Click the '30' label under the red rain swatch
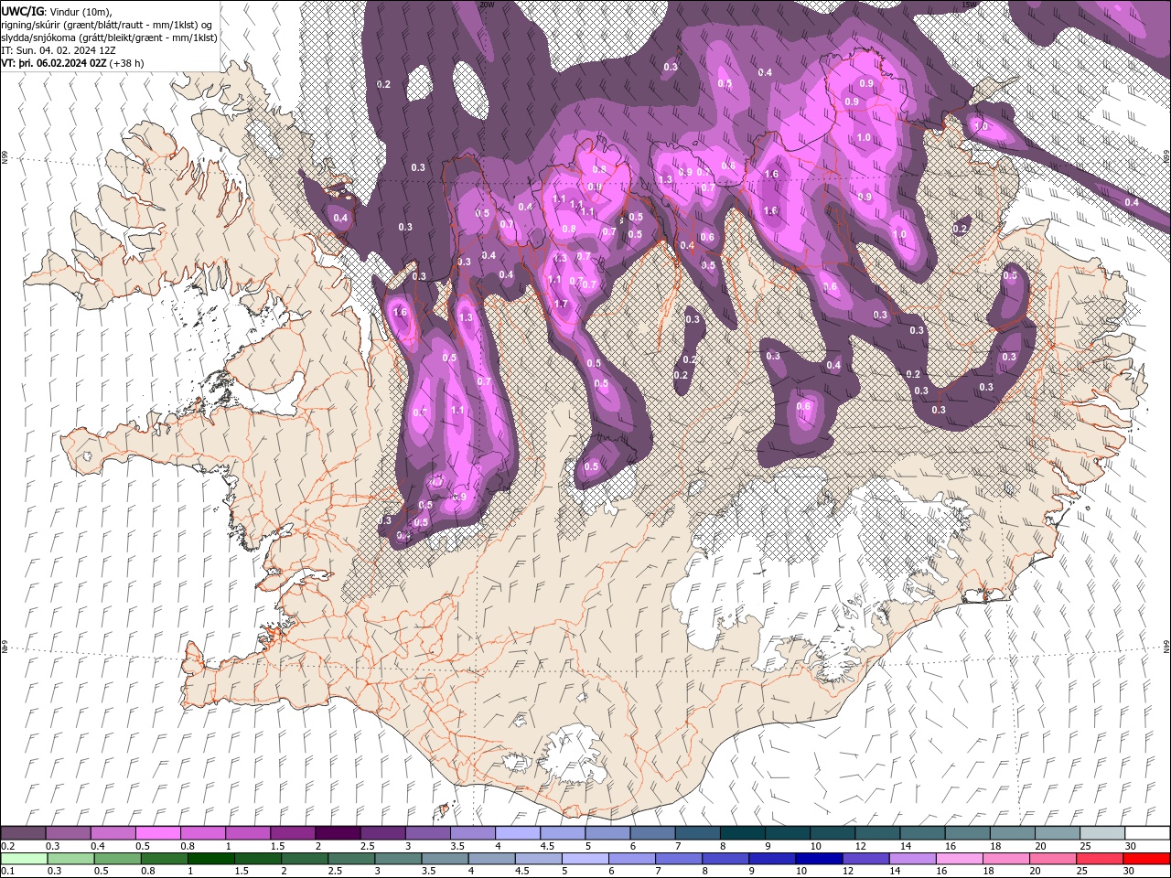 (1129, 872)
